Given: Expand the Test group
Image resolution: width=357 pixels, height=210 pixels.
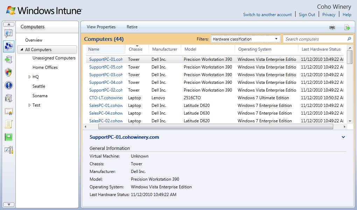Looking at the screenshot, I should point(29,105).
